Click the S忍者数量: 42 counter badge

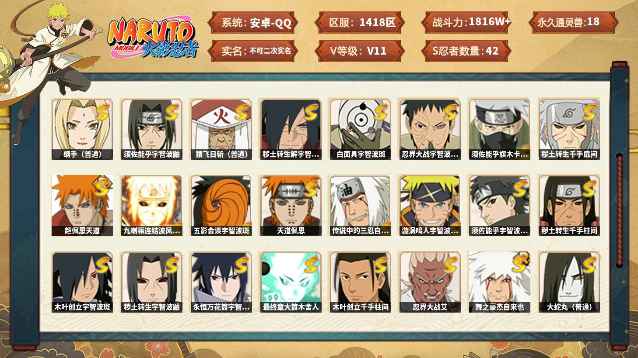coord(466,51)
